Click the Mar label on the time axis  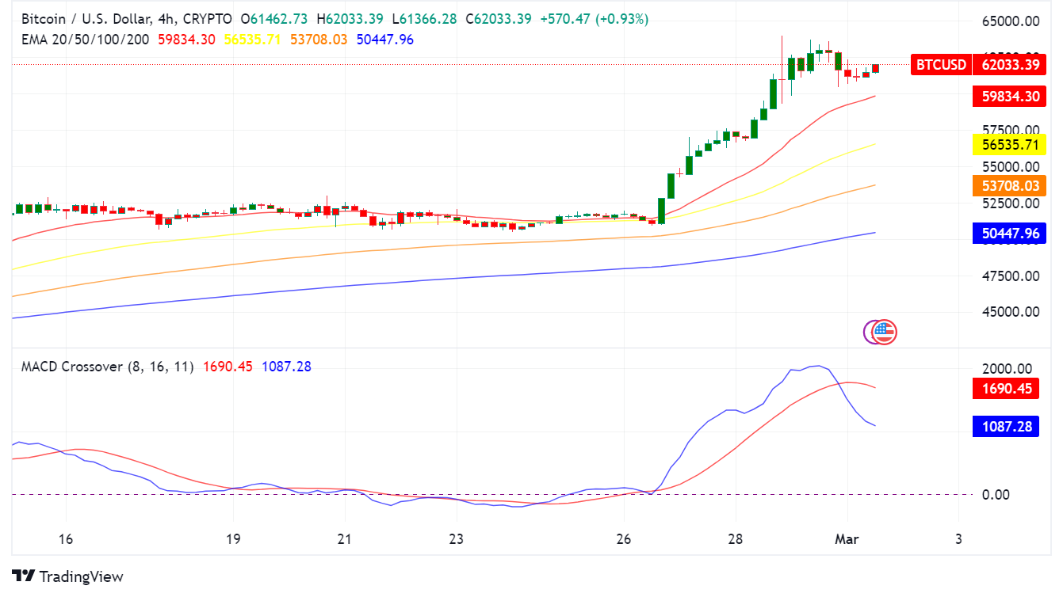pyautogui.click(x=847, y=539)
